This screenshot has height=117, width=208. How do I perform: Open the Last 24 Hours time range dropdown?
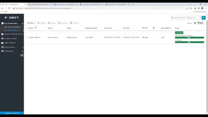click(178, 18)
